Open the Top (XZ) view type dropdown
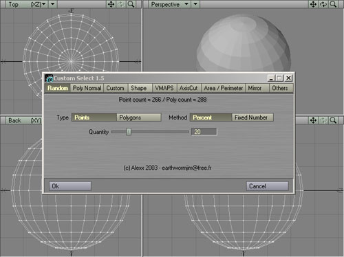Viewport: 344px width, 257px height. [28, 4]
